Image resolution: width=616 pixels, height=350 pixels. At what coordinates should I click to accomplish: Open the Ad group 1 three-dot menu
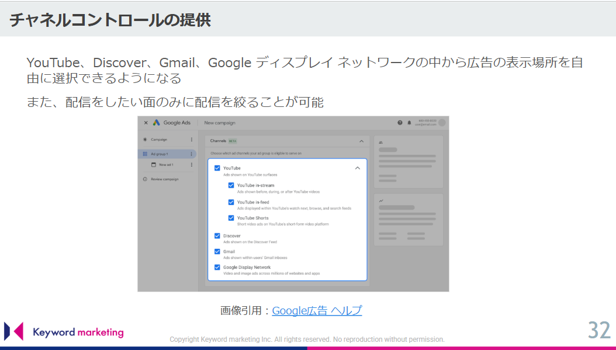[x=191, y=154]
